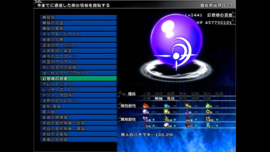Click the cold (冷) resistance diamond icon
The width and height of the screenshot is (270, 152).
tap(166, 105)
